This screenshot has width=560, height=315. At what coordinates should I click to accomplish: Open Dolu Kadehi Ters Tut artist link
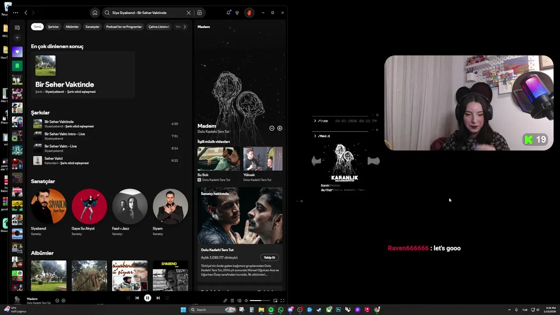[213, 132]
